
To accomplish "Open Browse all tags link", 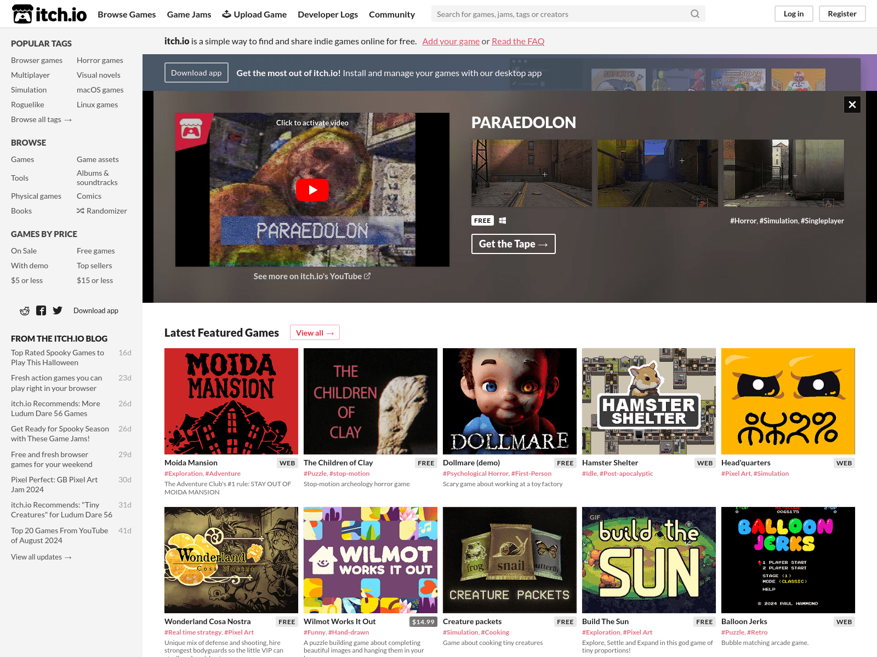I will pyautogui.click(x=42, y=119).
